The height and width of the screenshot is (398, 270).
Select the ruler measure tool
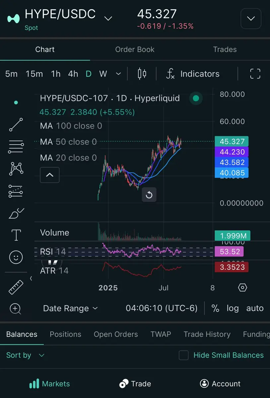pyautogui.click(x=16, y=287)
